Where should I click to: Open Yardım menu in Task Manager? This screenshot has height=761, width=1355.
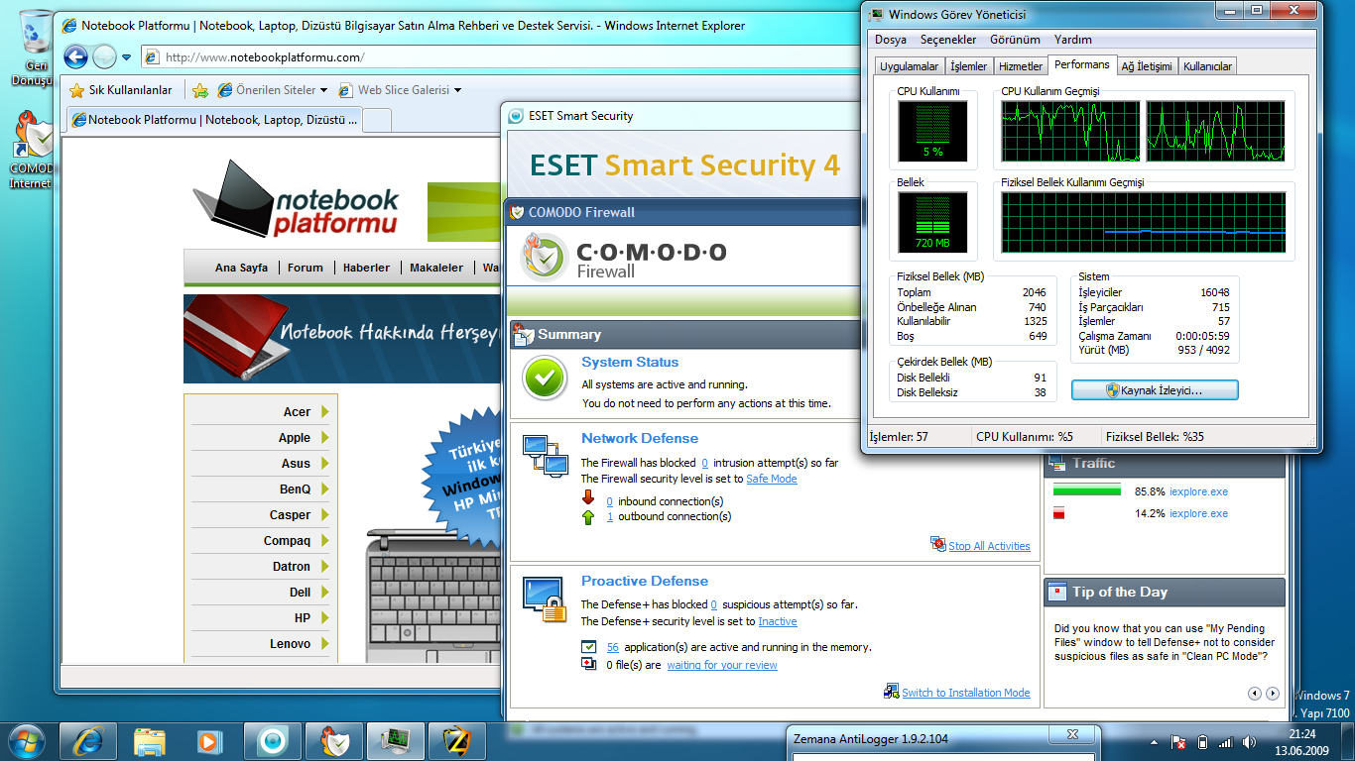tap(1072, 40)
